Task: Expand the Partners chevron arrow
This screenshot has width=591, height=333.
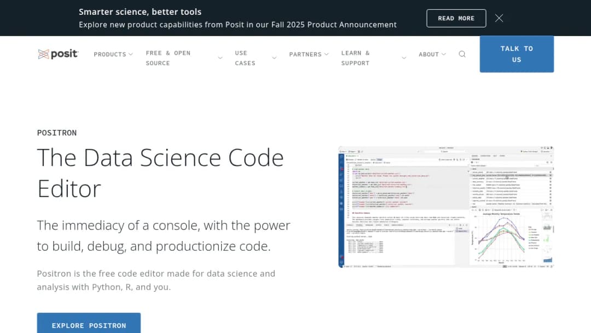Action: [326, 54]
